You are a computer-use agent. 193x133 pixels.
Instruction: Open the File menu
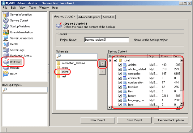pyautogui.click(x=5, y=8)
